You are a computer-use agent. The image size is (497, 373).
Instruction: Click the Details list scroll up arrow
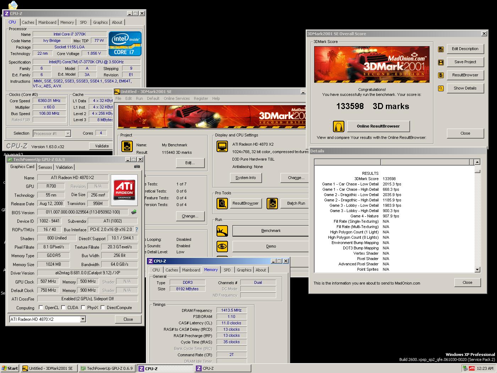click(x=477, y=162)
